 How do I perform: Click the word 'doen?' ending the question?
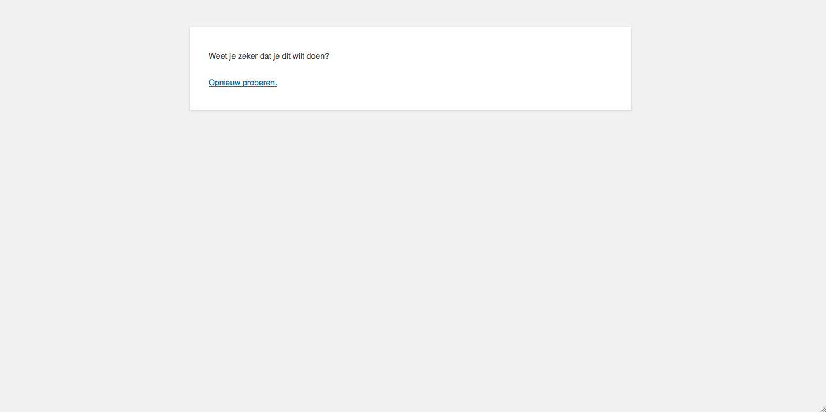(318, 56)
